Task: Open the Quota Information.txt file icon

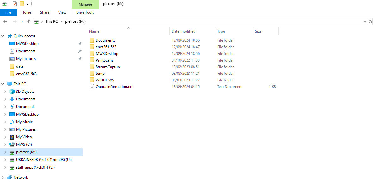Action: [92, 87]
